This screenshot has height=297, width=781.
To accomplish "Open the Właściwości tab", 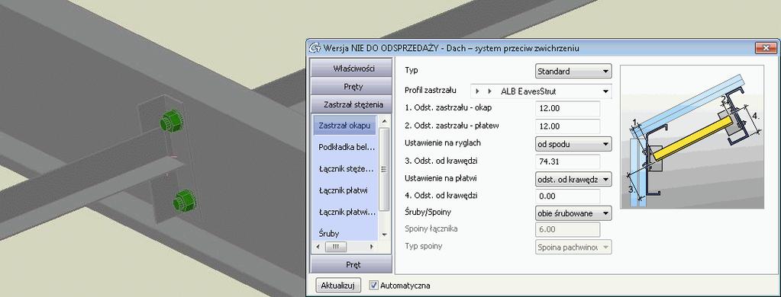I will click(x=350, y=69).
